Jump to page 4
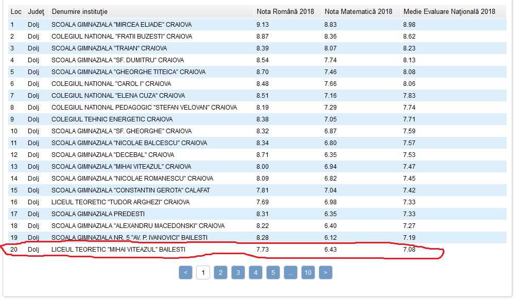The height and width of the screenshot is (300, 519). 255,273
